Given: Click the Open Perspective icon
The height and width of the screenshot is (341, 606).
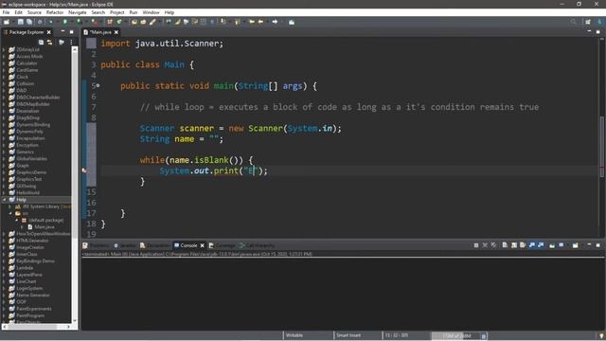Looking at the screenshot, I should click(588, 22).
